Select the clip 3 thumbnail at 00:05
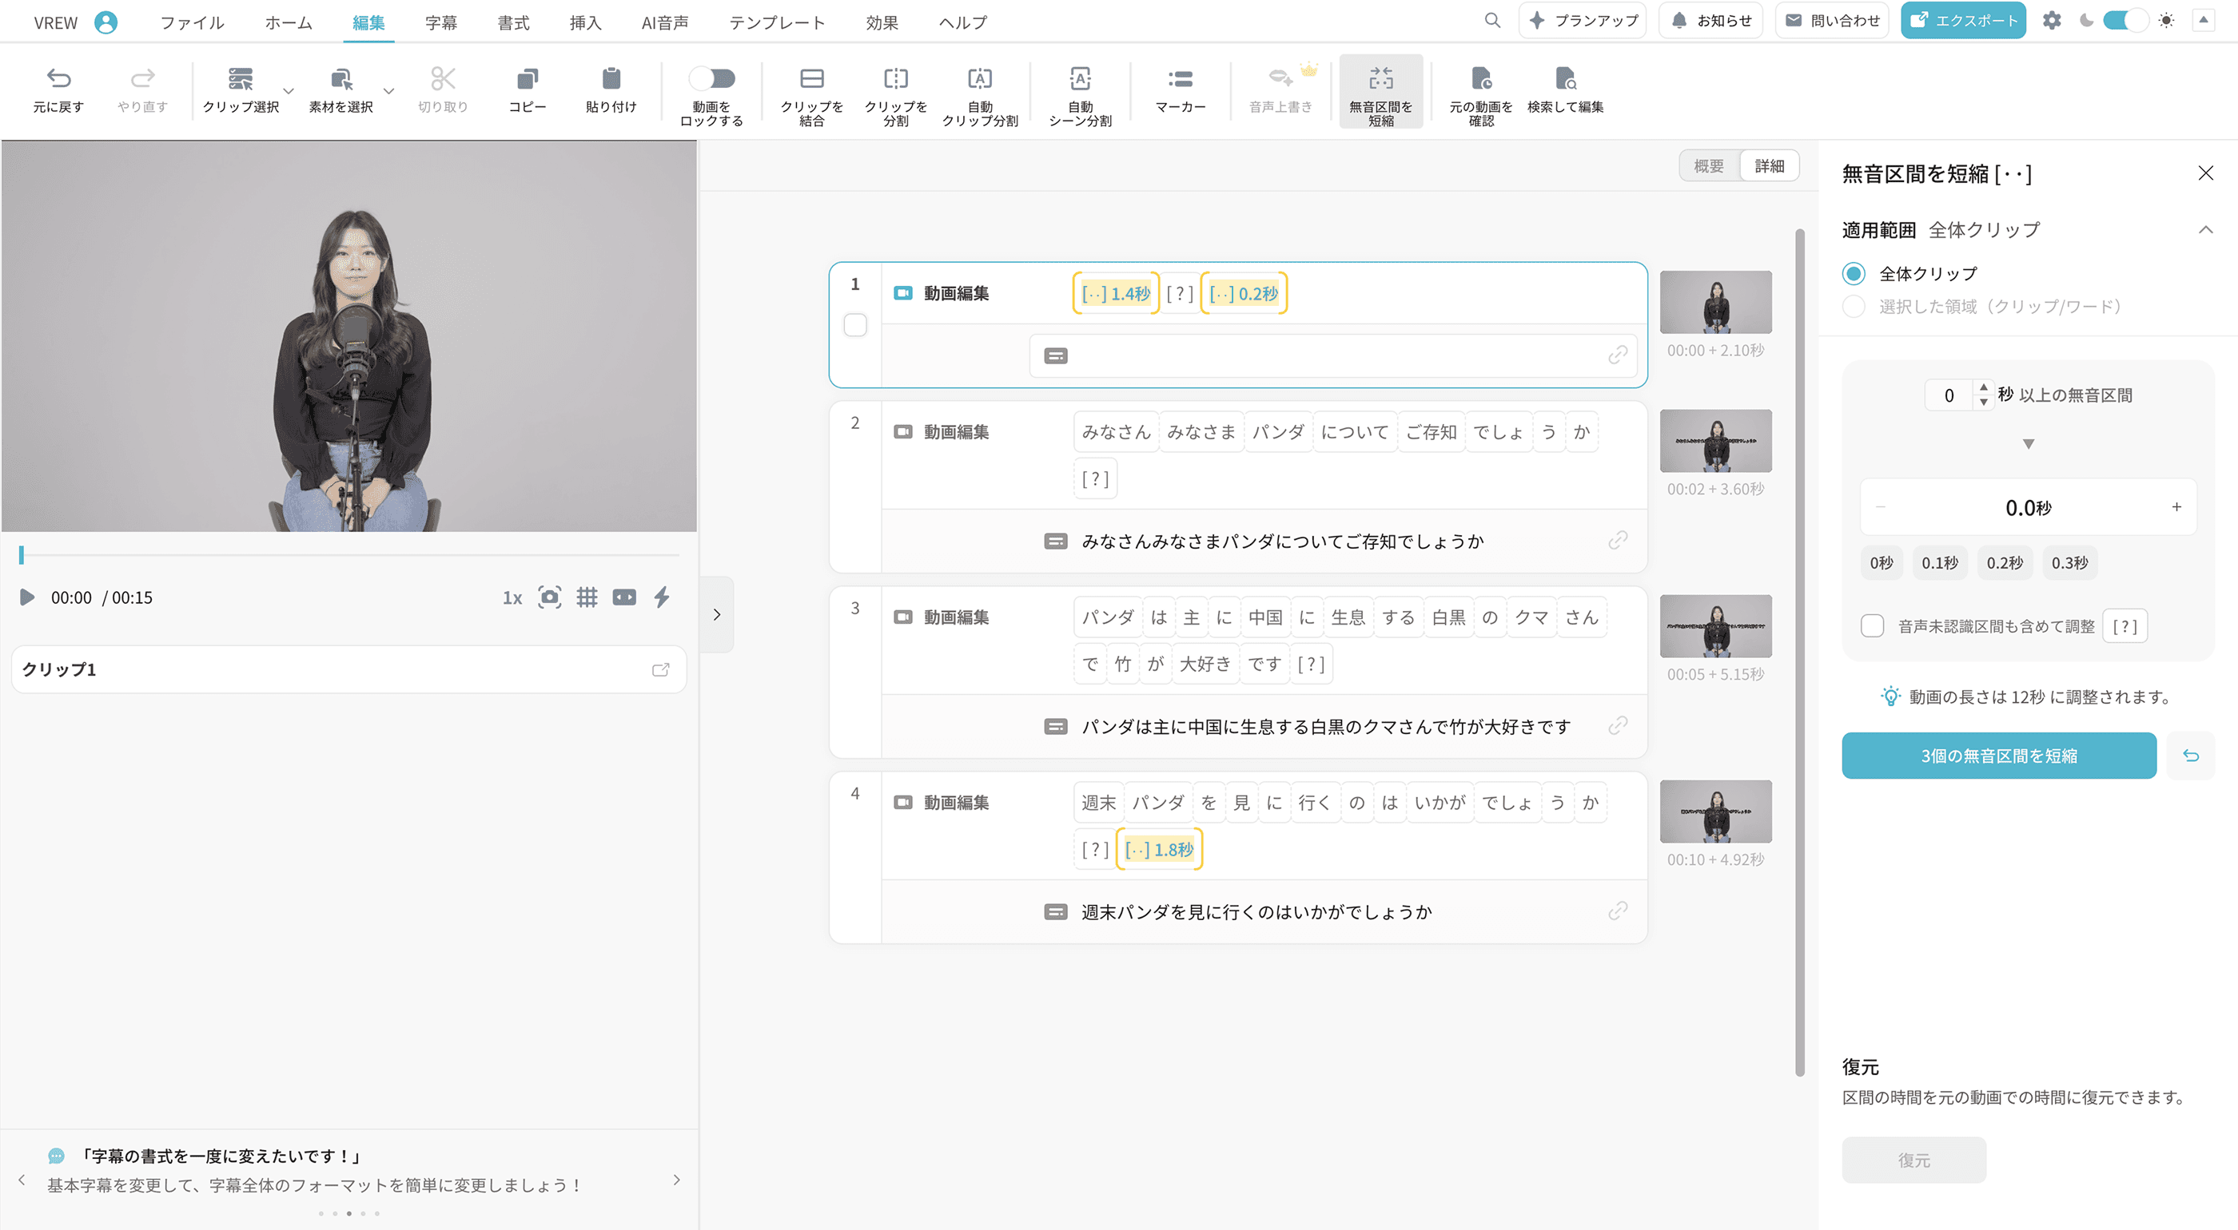Viewport: 2238px width, 1230px height. [1715, 626]
